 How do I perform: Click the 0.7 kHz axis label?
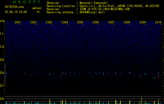(x=2, y=86)
